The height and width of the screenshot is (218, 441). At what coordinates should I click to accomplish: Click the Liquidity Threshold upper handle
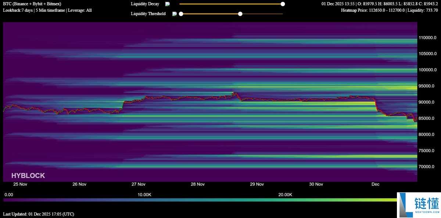click(x=240, y=14)
